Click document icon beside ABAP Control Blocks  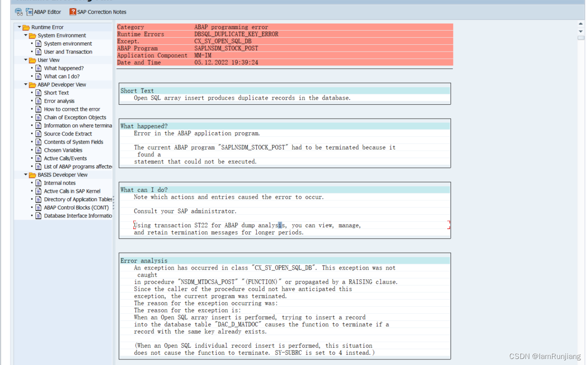39,208
